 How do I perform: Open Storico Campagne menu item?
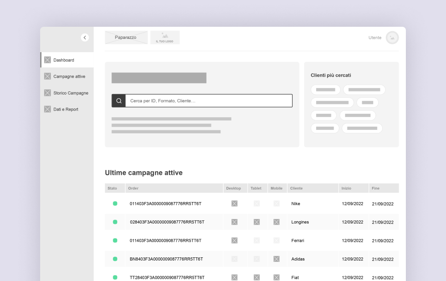[70, 93]
